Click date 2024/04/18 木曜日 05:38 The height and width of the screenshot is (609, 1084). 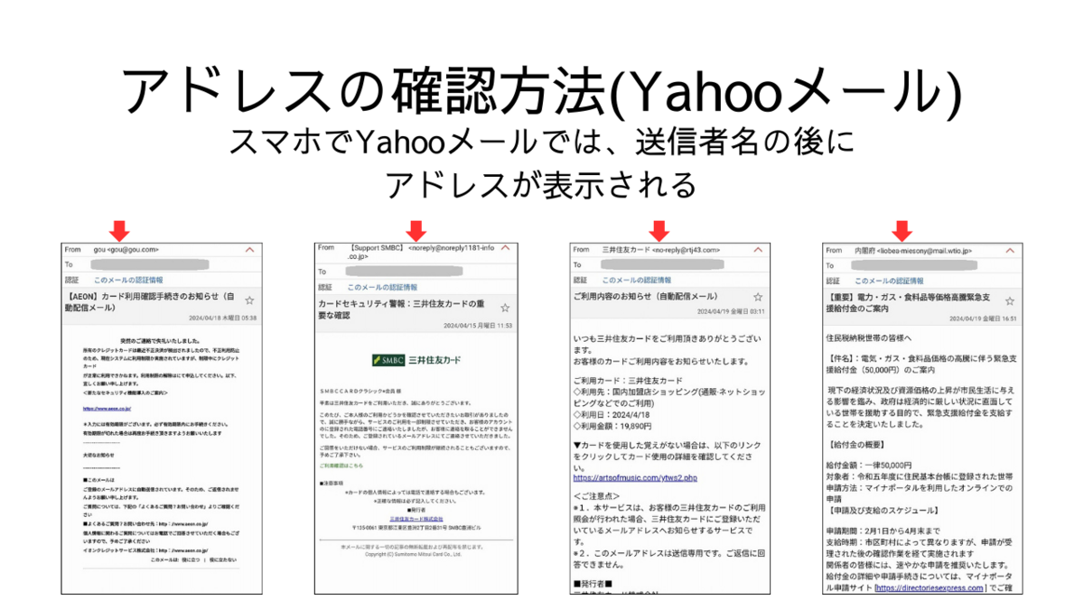223,318
